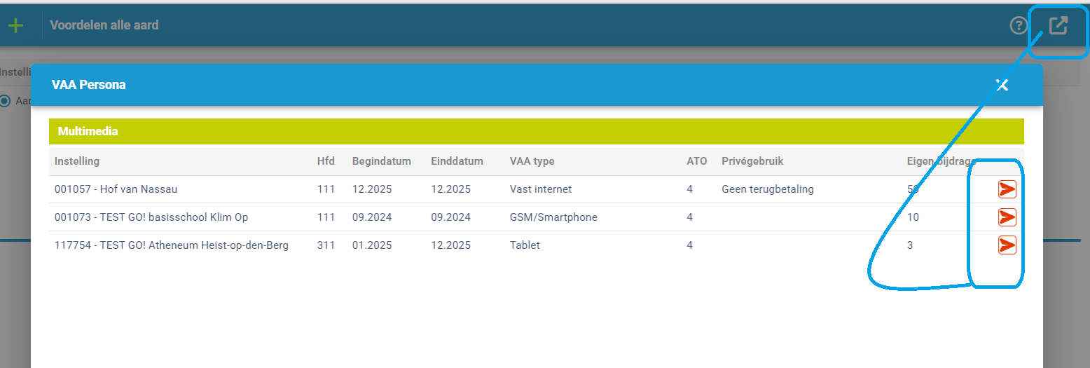Click the Multimedia section header
Screen dimensions: 1090x368
tap(537, 132)
